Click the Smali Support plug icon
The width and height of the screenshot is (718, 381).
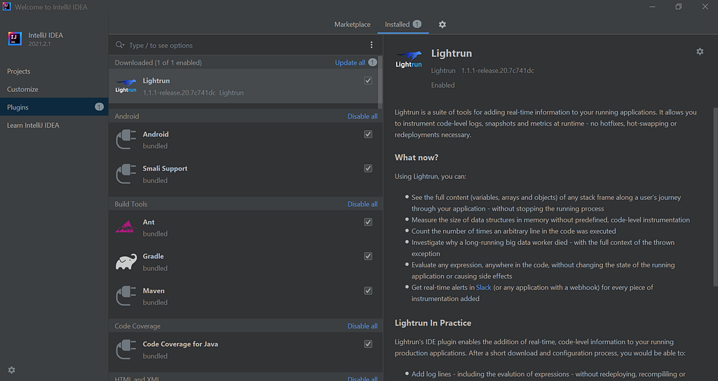click(x=126, y=174)
